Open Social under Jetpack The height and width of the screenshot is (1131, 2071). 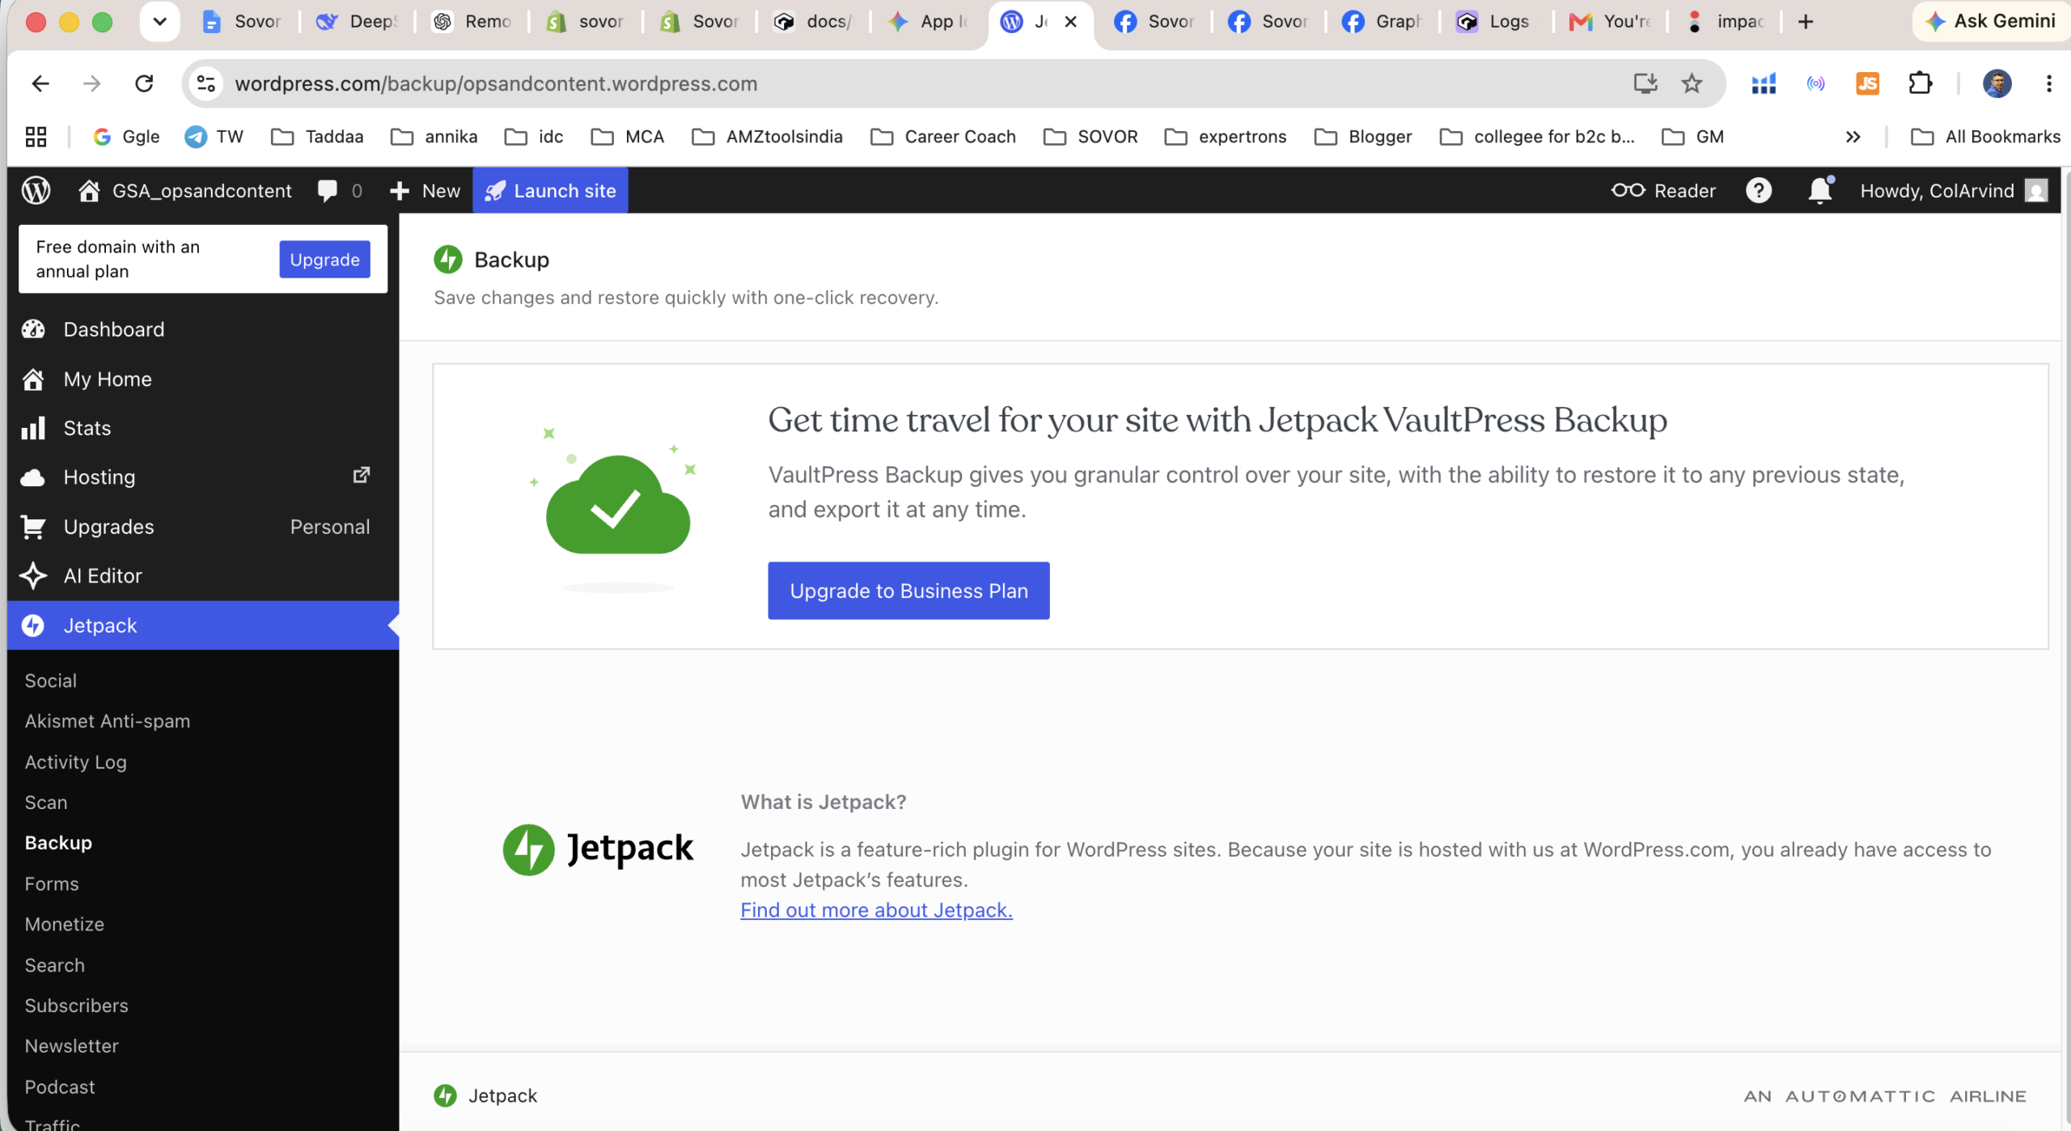pyautogui.click(x=50, y=680)
